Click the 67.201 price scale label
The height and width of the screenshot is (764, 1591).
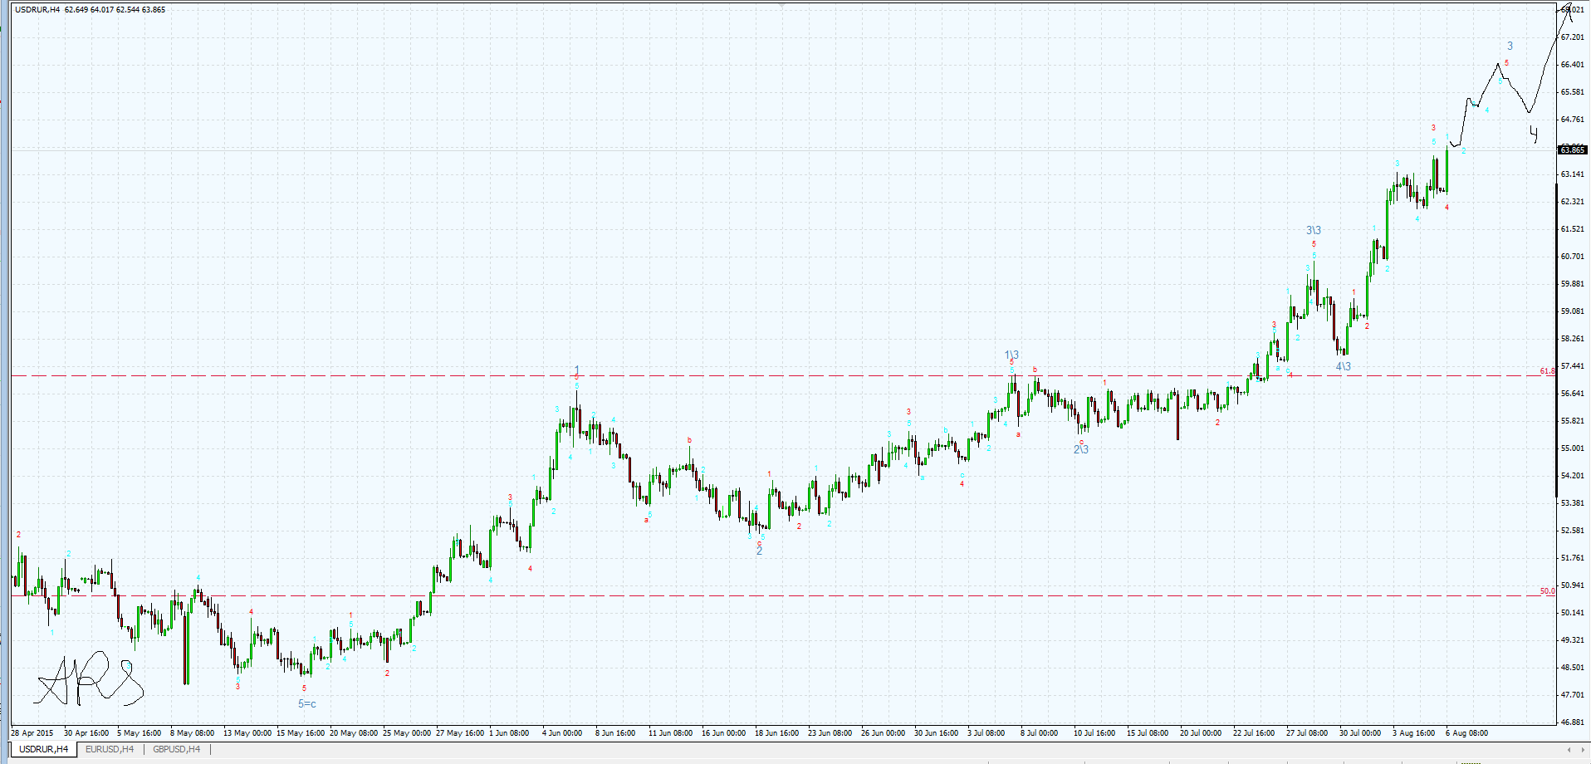click(x=1572, y=37)
